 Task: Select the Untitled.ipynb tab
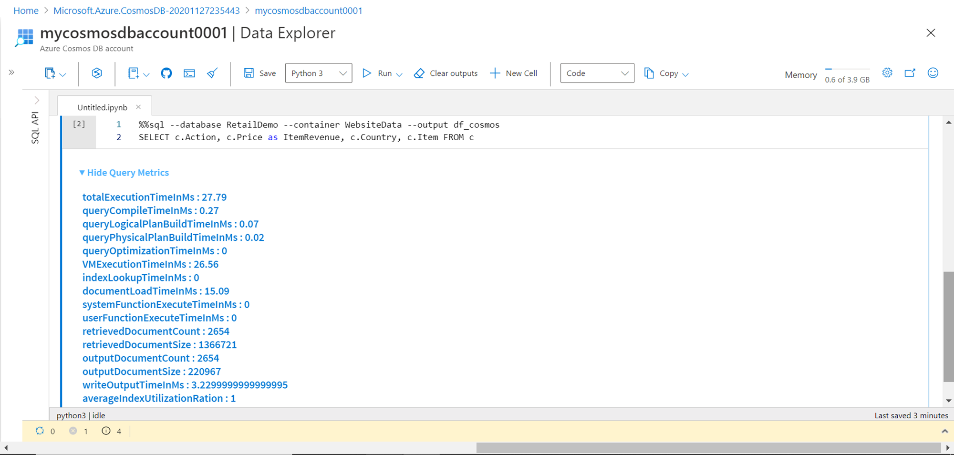pyautogui.click(x=102, y=107)
